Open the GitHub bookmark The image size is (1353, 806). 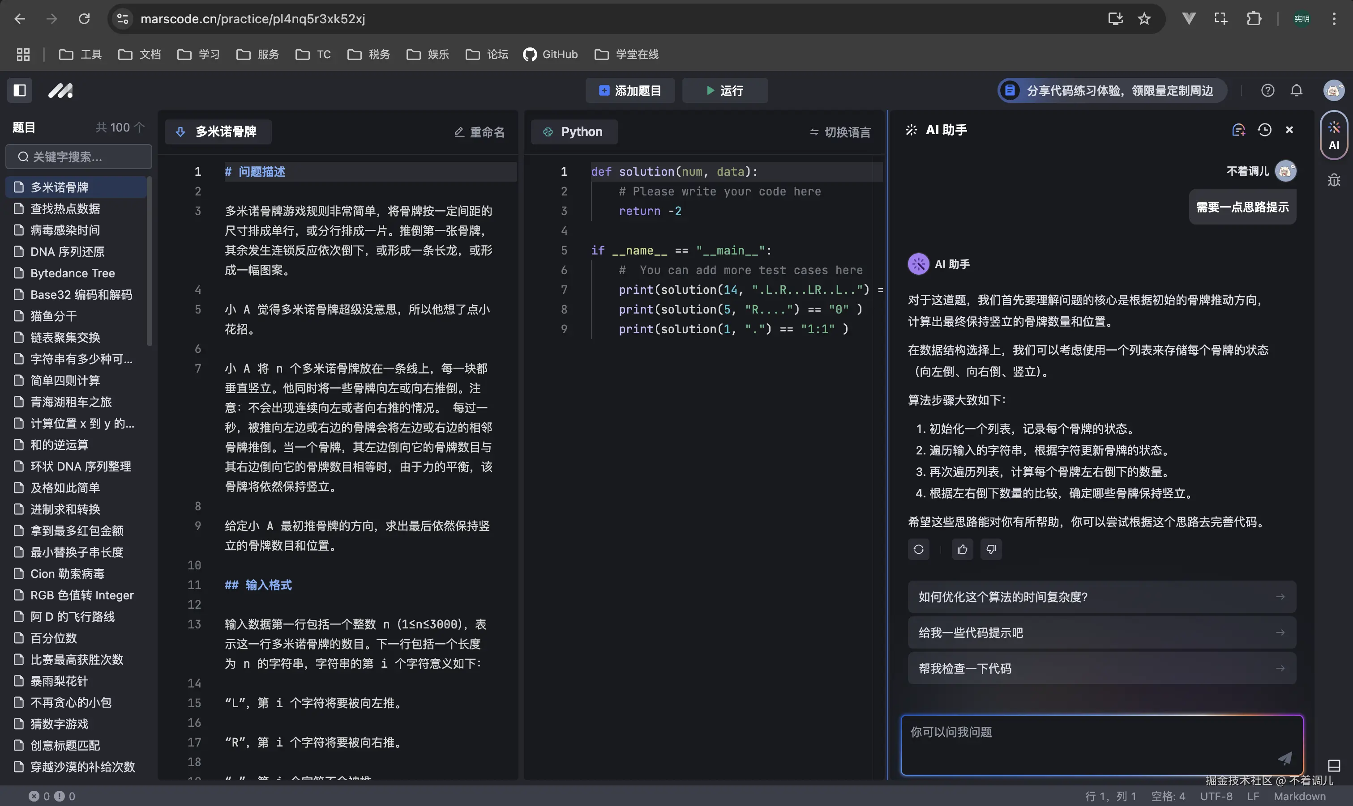(550, 54)
